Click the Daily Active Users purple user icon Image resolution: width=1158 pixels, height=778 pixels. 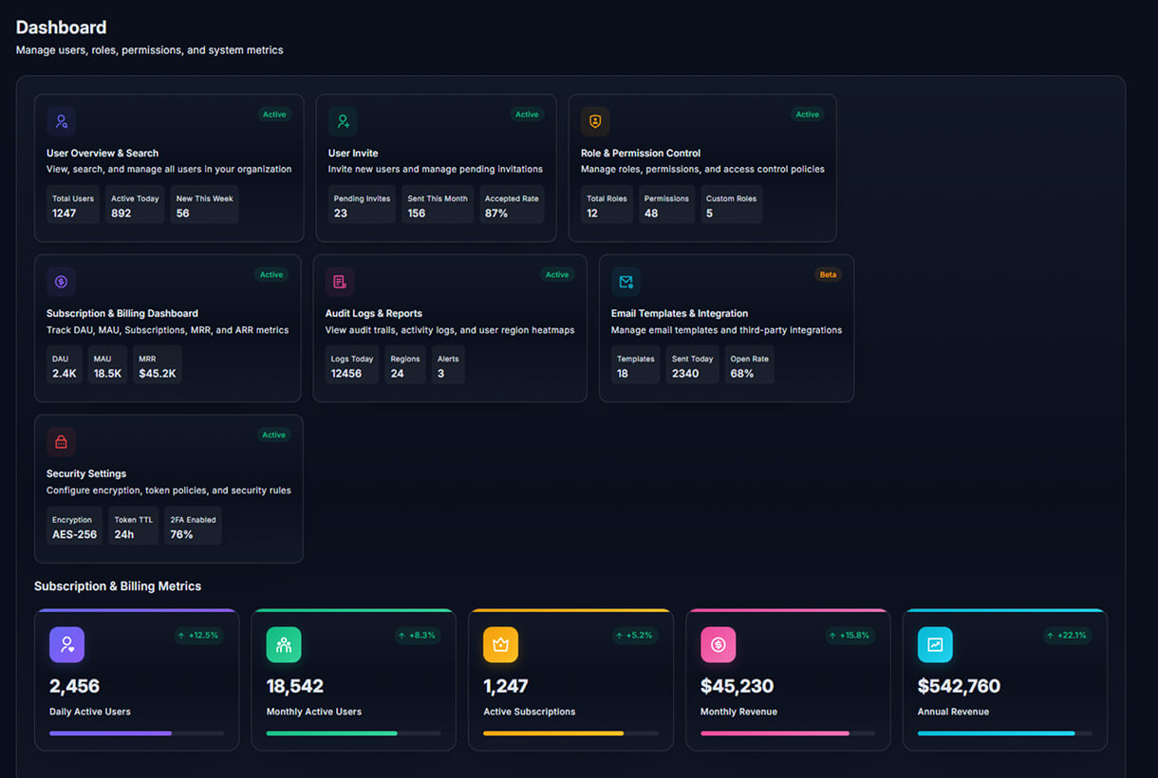tap(66, 644)
